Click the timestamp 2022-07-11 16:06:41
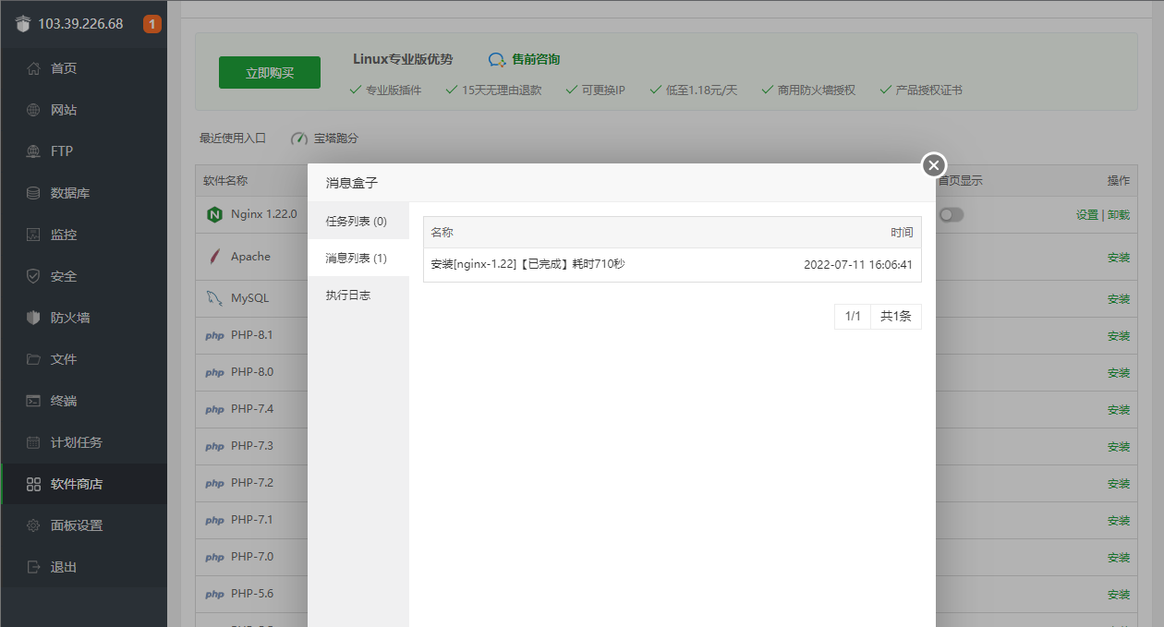This screenshot has height=627, width=1164. pyautogui.click(x=858, y=265)
